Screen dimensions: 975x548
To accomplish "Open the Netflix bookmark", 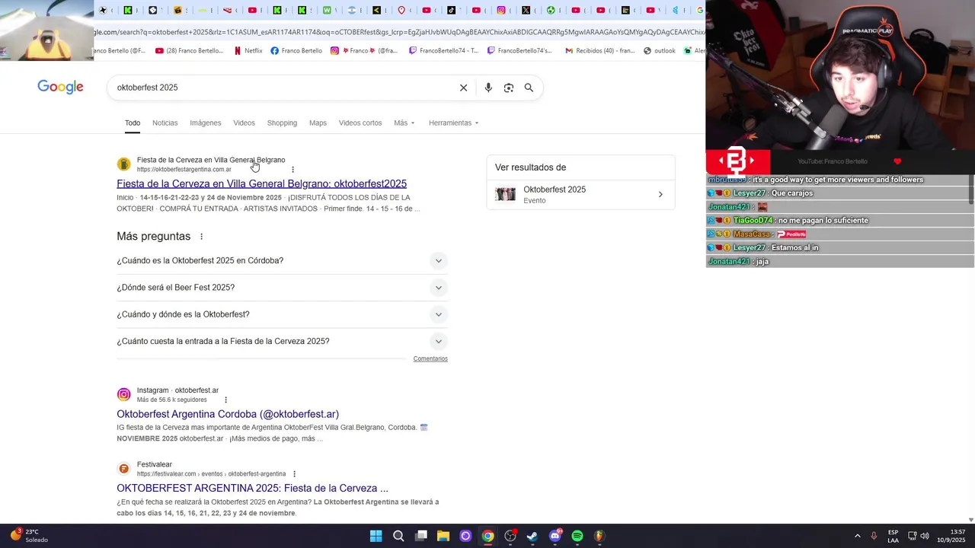I will pos(248,51).
